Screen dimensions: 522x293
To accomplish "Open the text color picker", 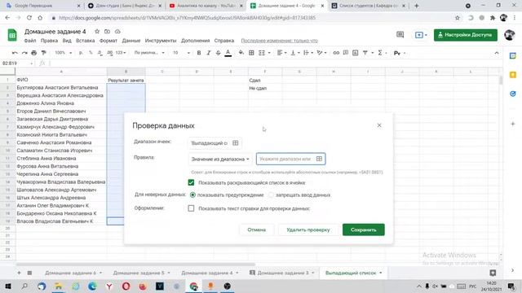I will click(228, 53).
